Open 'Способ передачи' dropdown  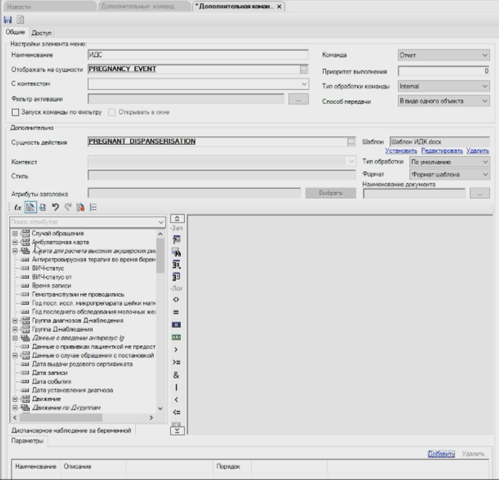(444, 101)
